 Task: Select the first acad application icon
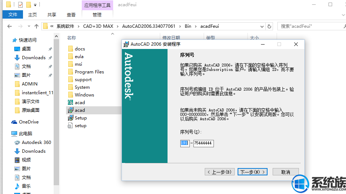(x=70, y=102)
